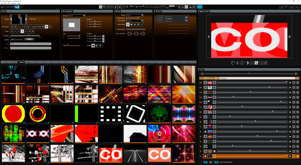Image resolution: width=301 pixels, height=165 pixels.
Task: Toggle the A button on layer 9
Action: pos(205,117)
